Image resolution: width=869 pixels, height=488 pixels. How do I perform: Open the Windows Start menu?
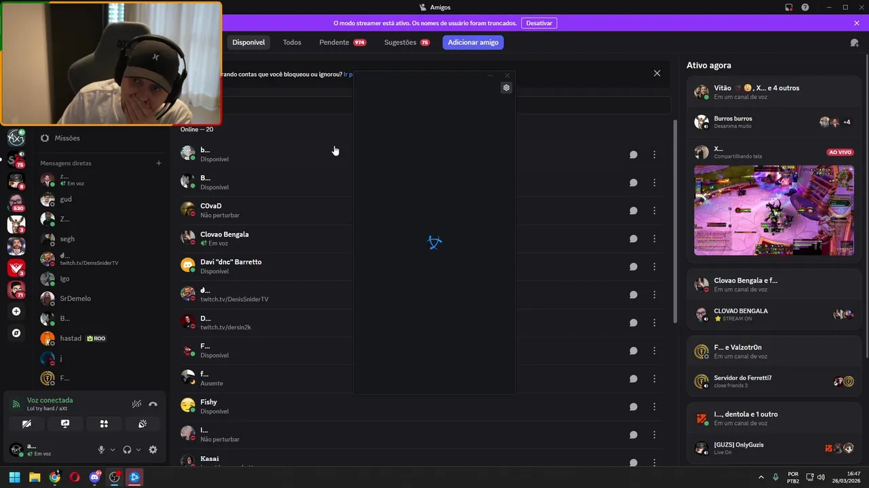[15, 477]
